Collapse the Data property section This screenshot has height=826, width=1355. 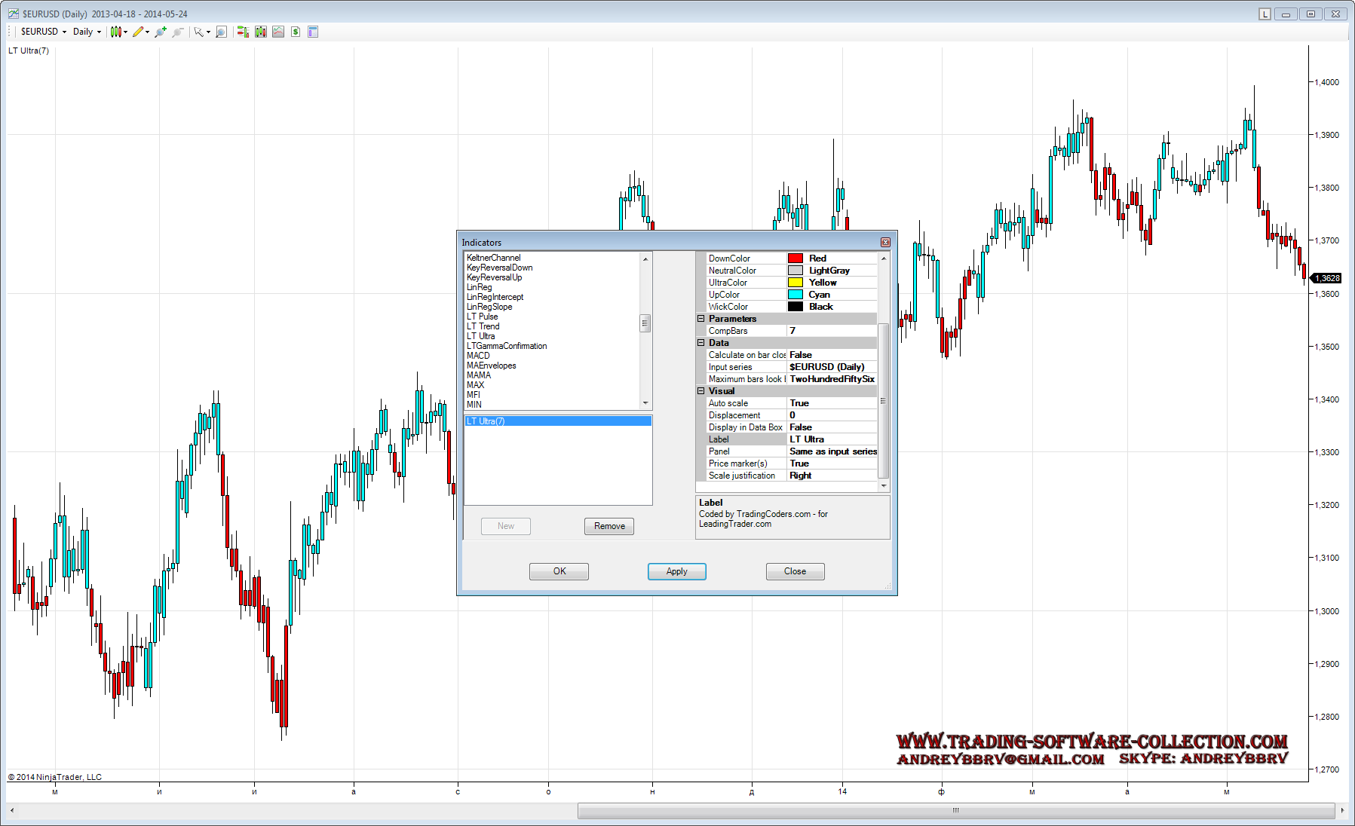click(x=700, y=343)
